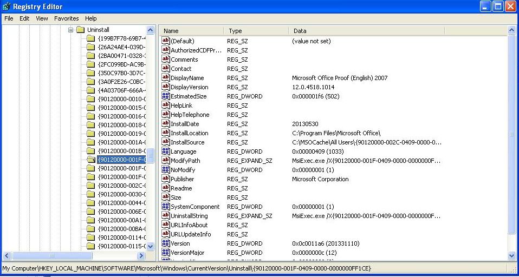Click the Microsoft Corporation publisher data

click(x=320, y=179)
